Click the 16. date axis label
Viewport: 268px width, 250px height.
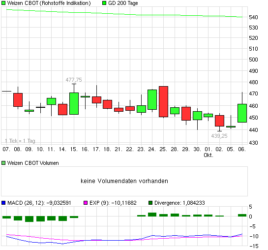pos(85,149)
